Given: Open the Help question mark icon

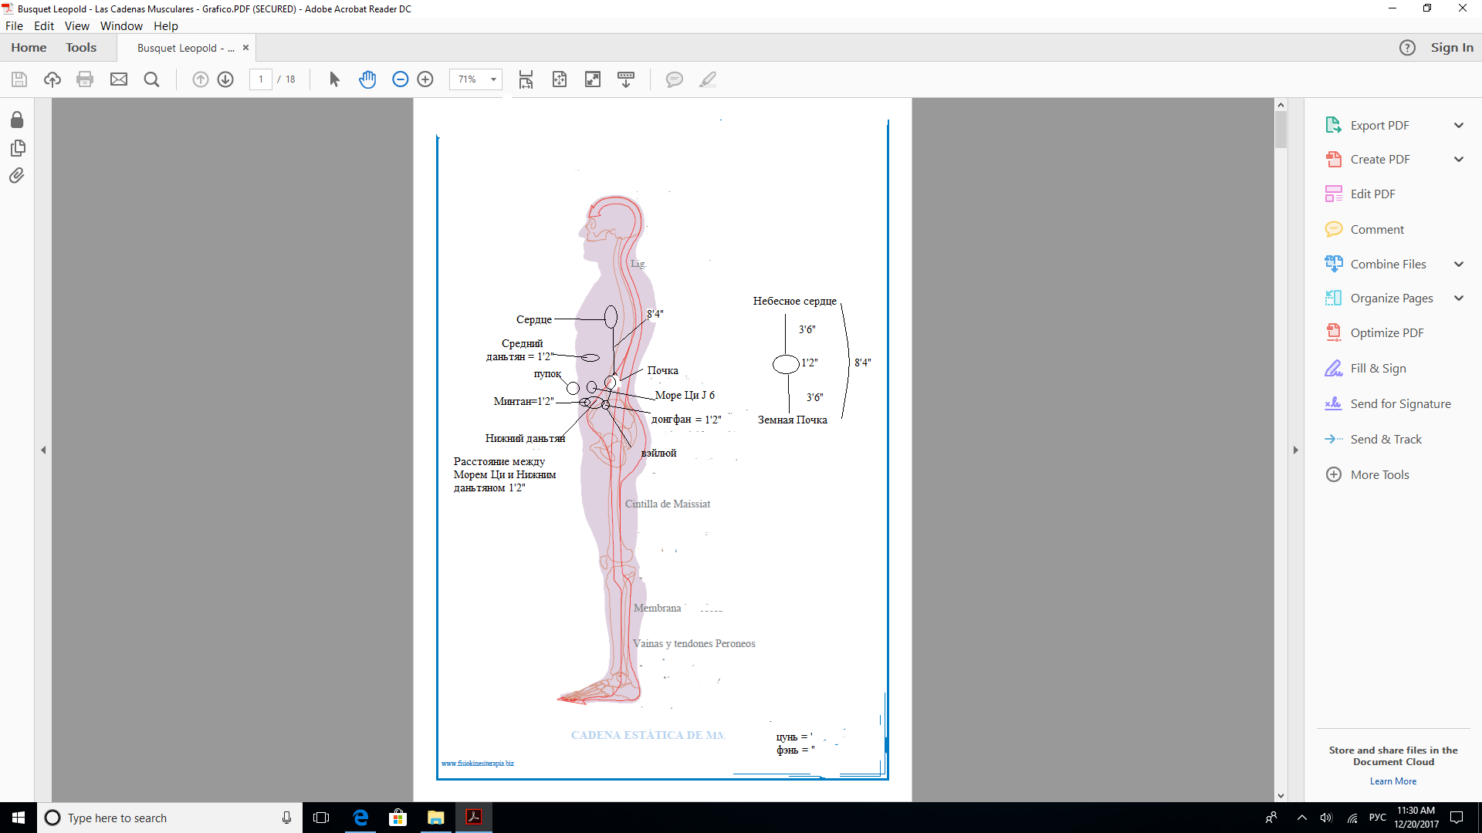Looking at the screenshot, I should (x=1407, y=48).
